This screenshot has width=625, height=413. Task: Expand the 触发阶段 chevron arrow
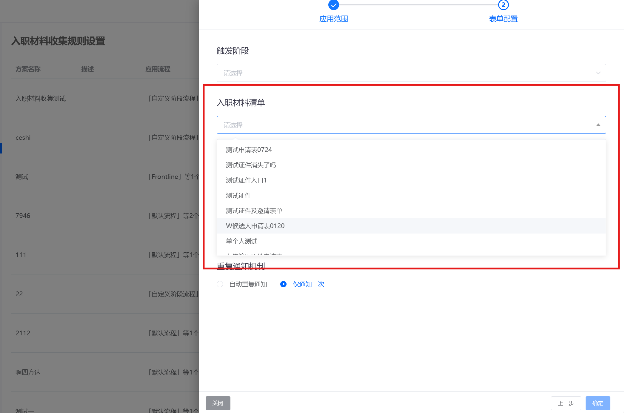(598, 73)
